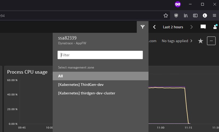Open the management zone filter funnel icon
This screenshot has width=219, height=132.
pos(142,27)
